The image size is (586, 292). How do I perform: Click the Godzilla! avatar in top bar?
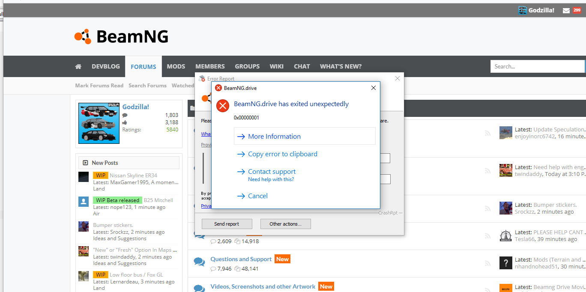522,10
